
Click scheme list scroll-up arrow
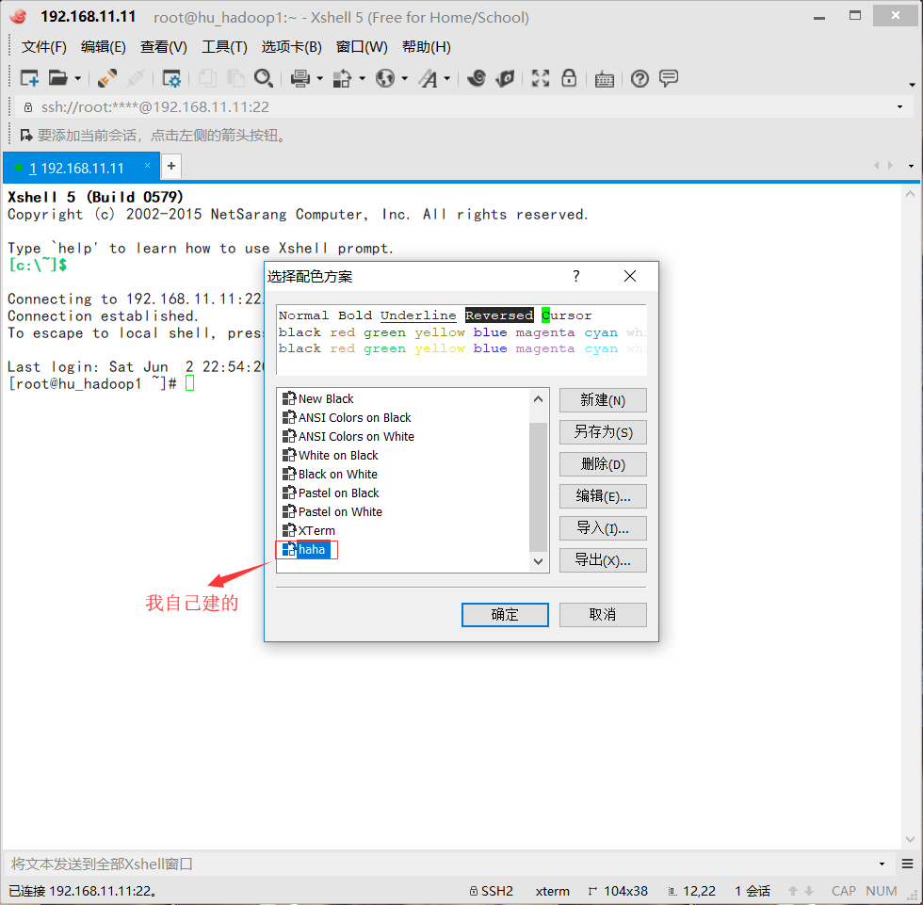[538, 399]
